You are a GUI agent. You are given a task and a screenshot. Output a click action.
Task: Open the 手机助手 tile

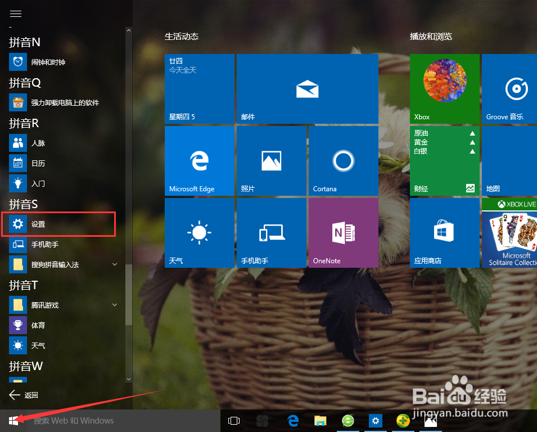[272, 233]
